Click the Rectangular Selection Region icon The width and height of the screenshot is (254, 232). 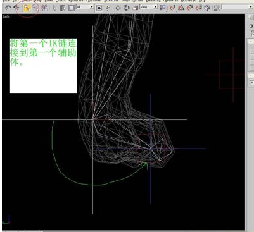coord(72,8)
